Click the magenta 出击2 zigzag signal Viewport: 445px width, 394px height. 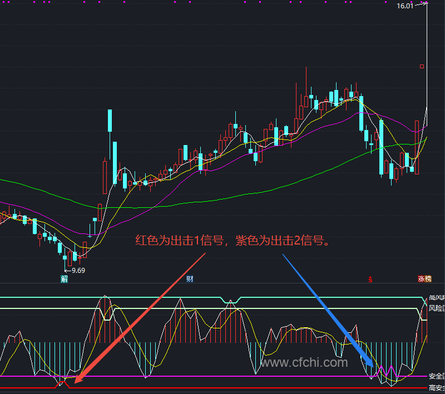[386, 371]
